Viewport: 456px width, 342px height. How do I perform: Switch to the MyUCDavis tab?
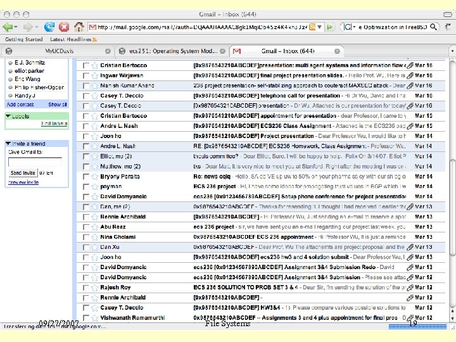click(x=60, y=51)
